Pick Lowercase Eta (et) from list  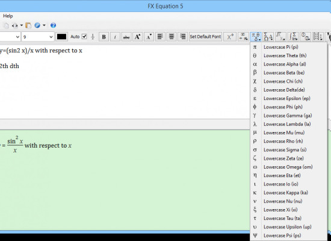tap(288, 175)
